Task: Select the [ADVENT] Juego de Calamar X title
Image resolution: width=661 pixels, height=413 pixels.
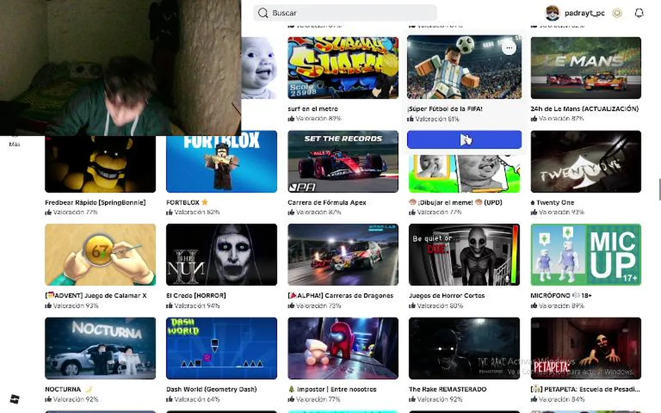Action: point(96,295)
